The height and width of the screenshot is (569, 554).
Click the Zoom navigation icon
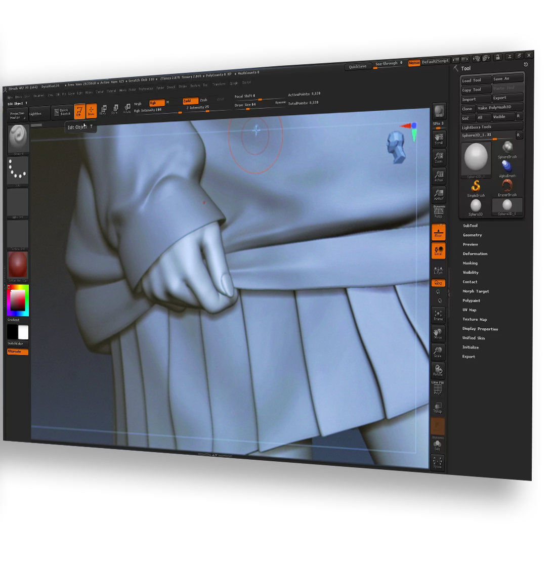coord(439,157)
